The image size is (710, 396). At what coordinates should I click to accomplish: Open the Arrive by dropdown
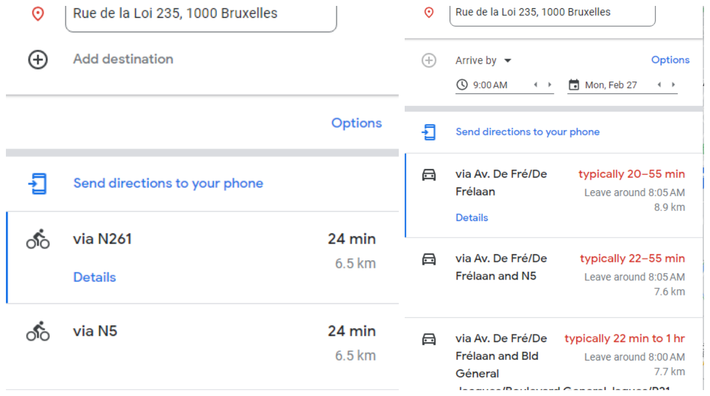coord(483,60)
